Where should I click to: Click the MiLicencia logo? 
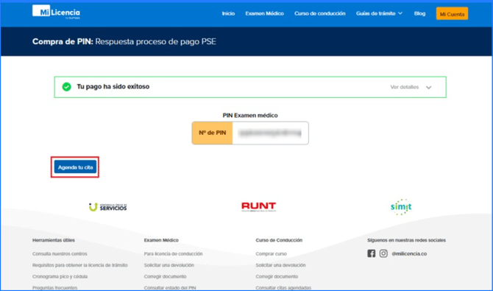56,13
